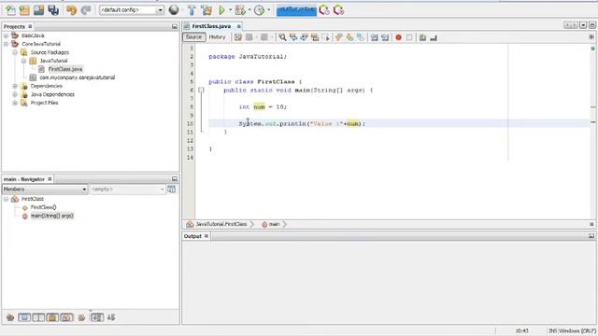This screenshot has height=336, width=598.
Task: Switch to the main - Navigator tab
Action: [24, 179]
